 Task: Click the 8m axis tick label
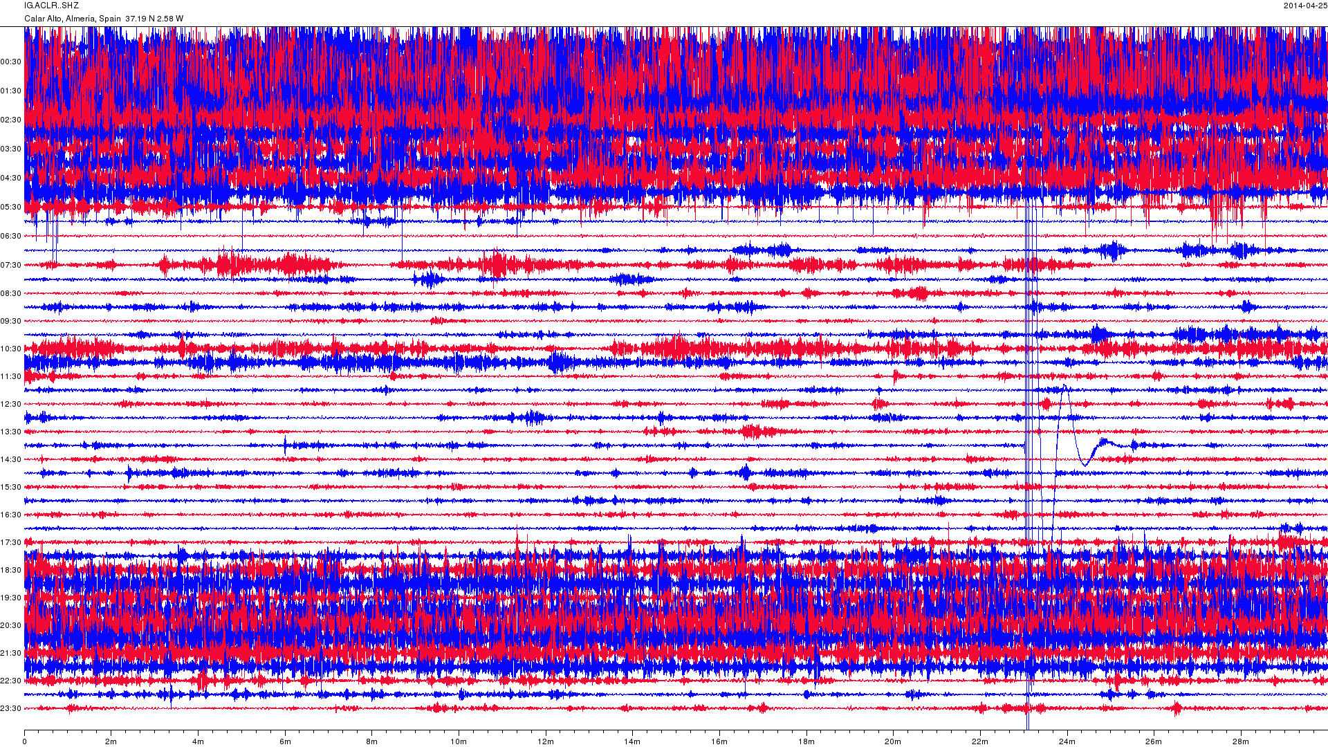372,742
